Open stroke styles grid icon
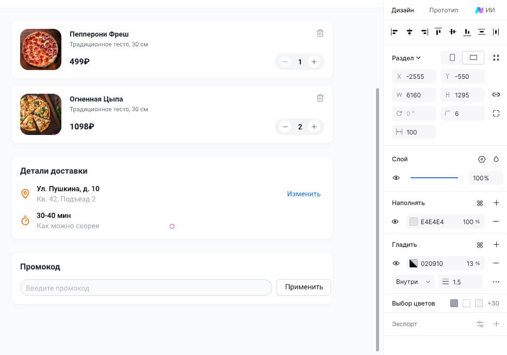The height and width of the screenshot is (355, 507). [x=480, y=245]
